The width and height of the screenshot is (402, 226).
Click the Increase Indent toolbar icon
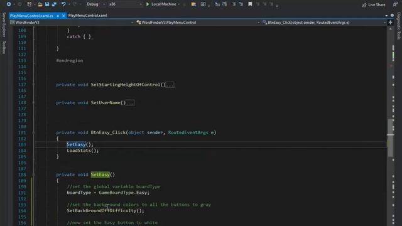[x=225, y=4]
